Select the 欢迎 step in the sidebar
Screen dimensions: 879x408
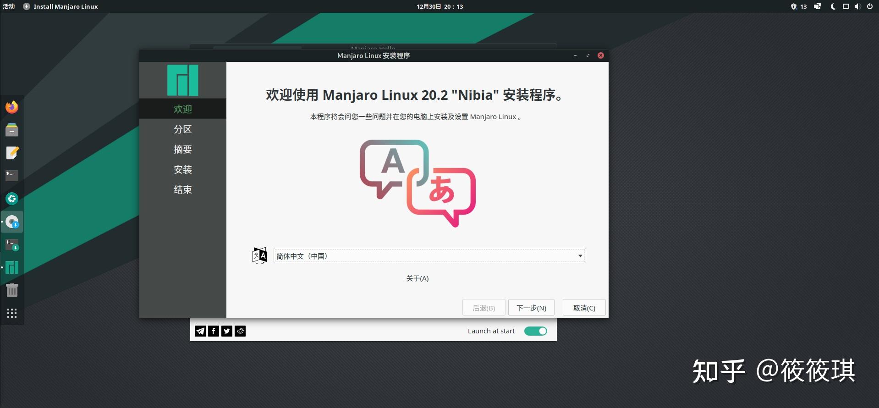point(183,109)
